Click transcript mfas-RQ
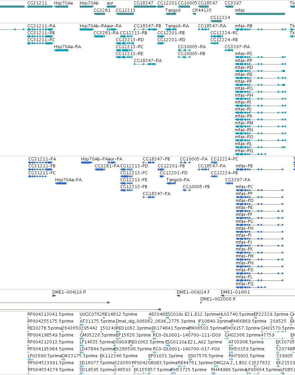The width and height of the screenshot is (295, 375). [250, 154]
